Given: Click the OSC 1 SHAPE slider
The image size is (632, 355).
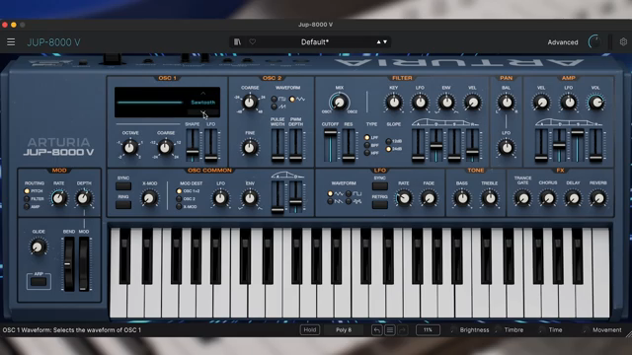Looking at the screenshot, I should coord(193,145).
